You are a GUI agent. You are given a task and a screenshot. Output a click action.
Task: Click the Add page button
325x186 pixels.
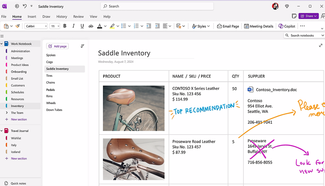click(x=58, y=46)
